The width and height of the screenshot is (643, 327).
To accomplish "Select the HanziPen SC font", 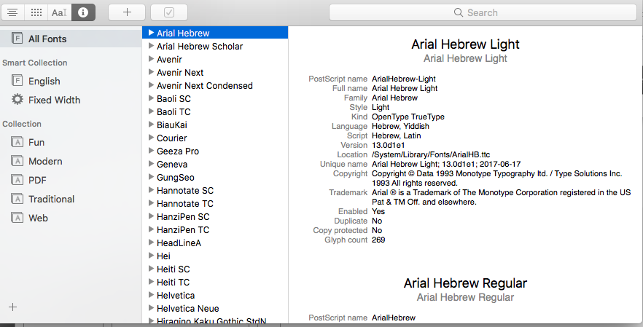I will 215,217.
